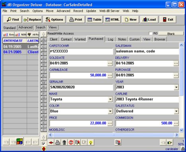Screen dimensions: 186x152
Task: Click the NON filter button
Action: [21, 35]
